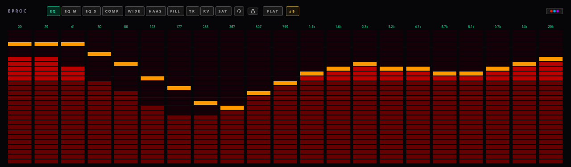Open the EQ S mode tab
The height and width of the screenshot is (167, 571).
(91, 11)
